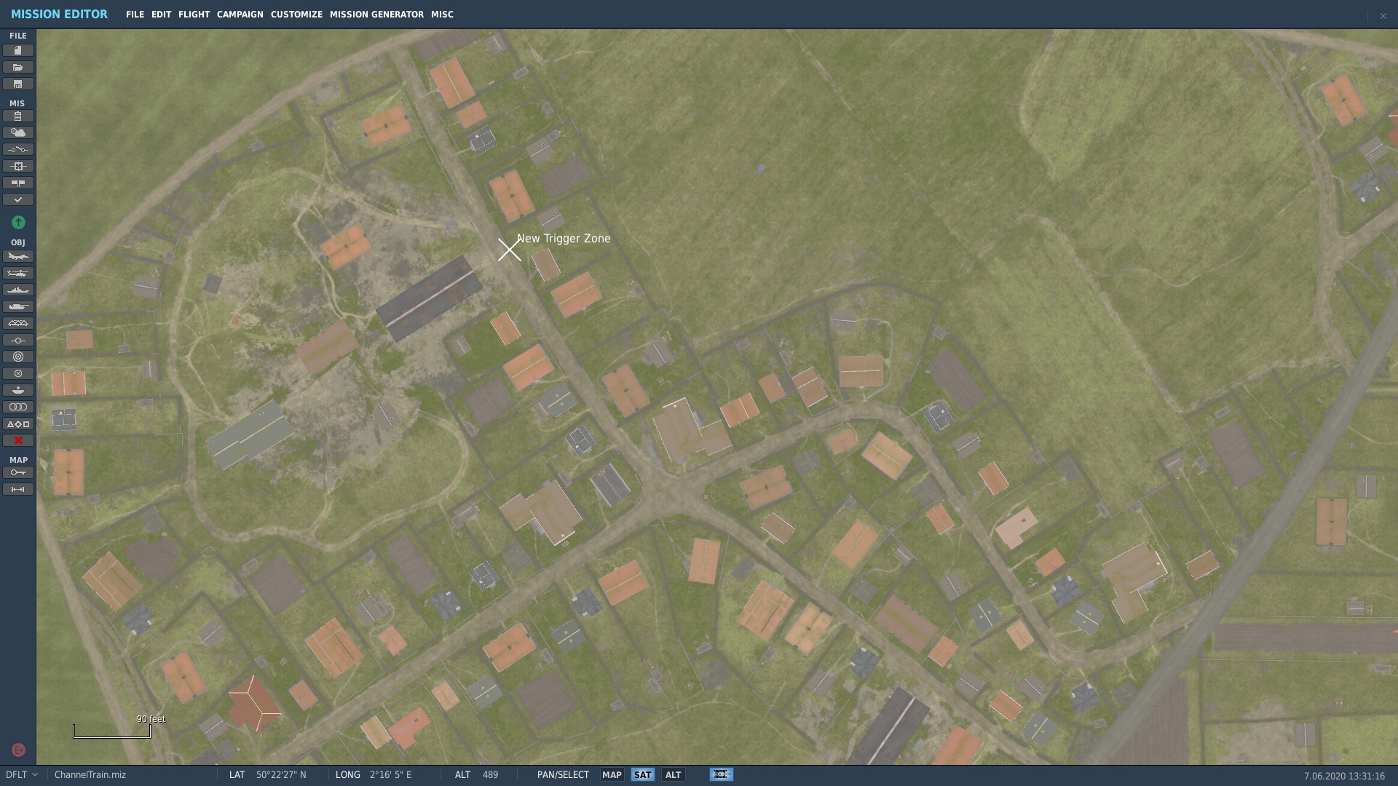Save mission floppy disk icon

pyautogui.click(x=18, y=84)
